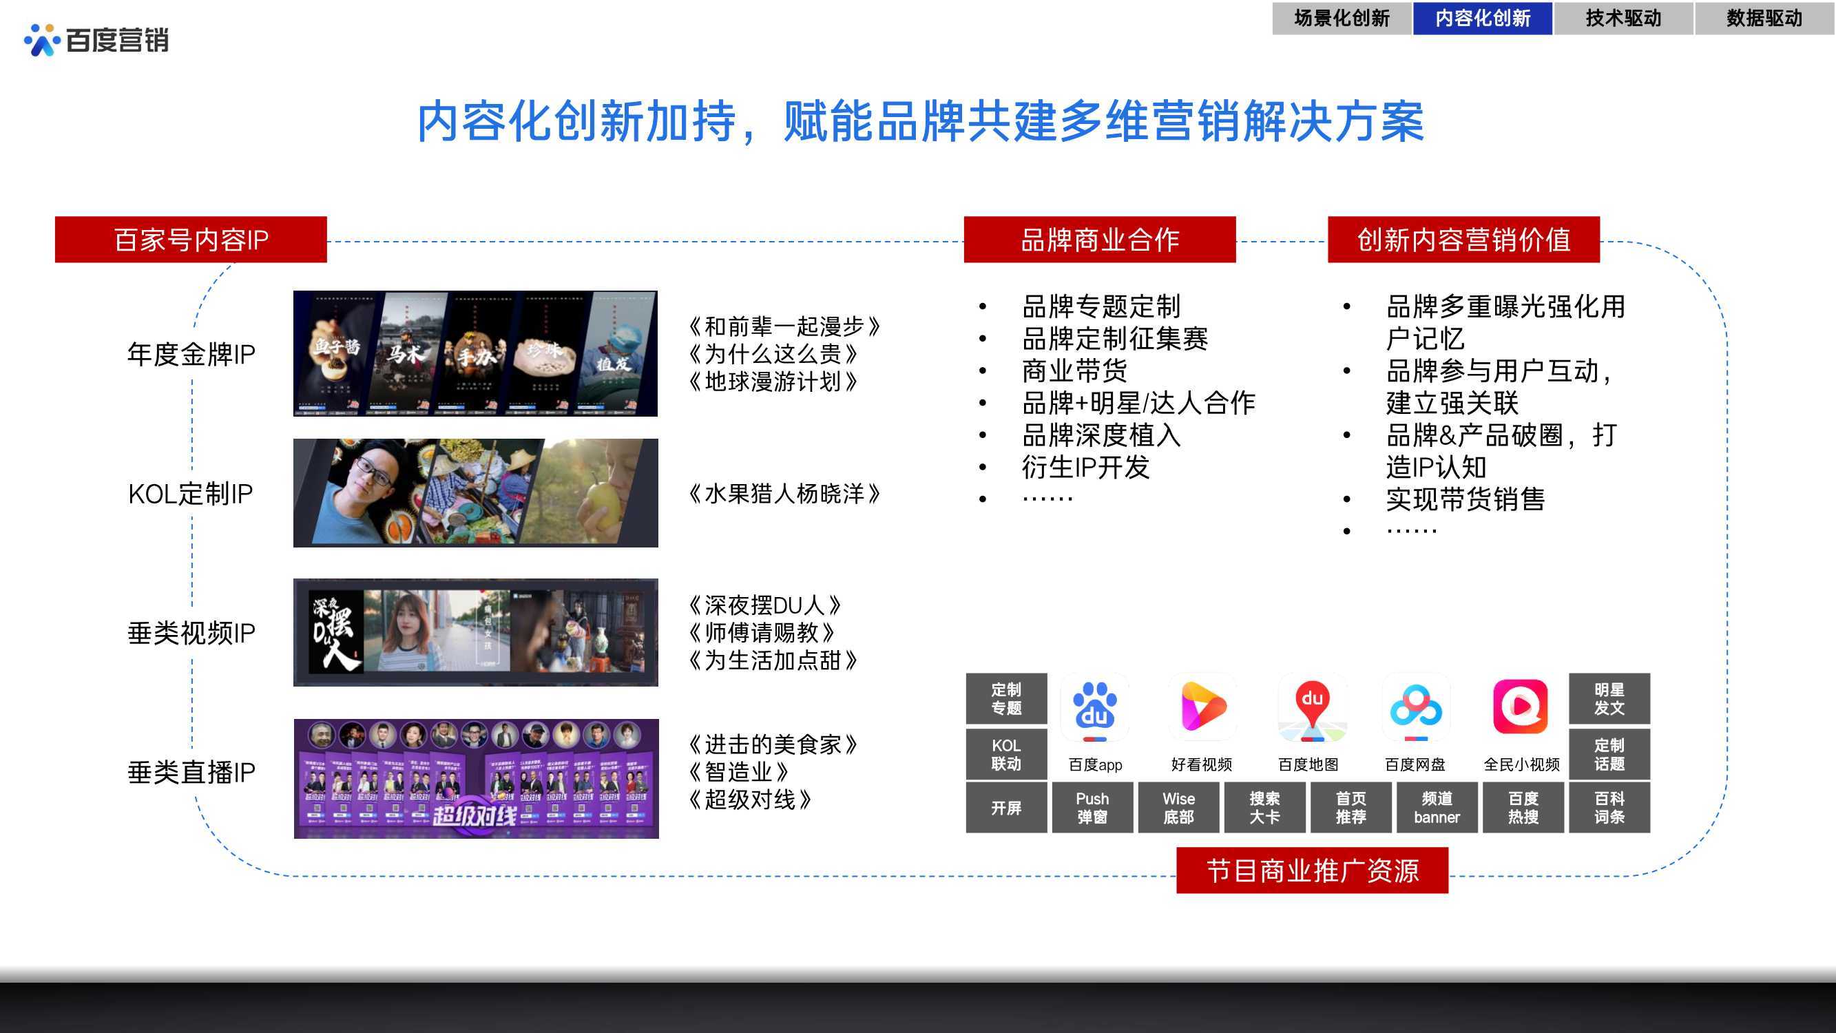Click the bullet 衍生IP开发
The height and width of the screenshot is (1033, 1836).
click(1086, 467)
